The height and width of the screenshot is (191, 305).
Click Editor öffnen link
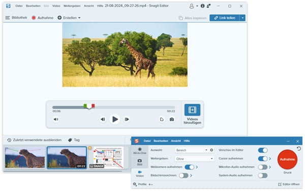coord(289,184)
